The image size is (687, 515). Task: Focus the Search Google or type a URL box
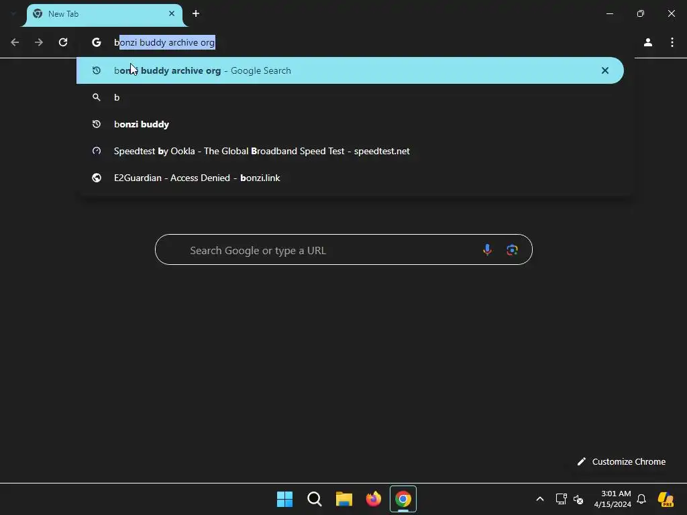point(343,249)
